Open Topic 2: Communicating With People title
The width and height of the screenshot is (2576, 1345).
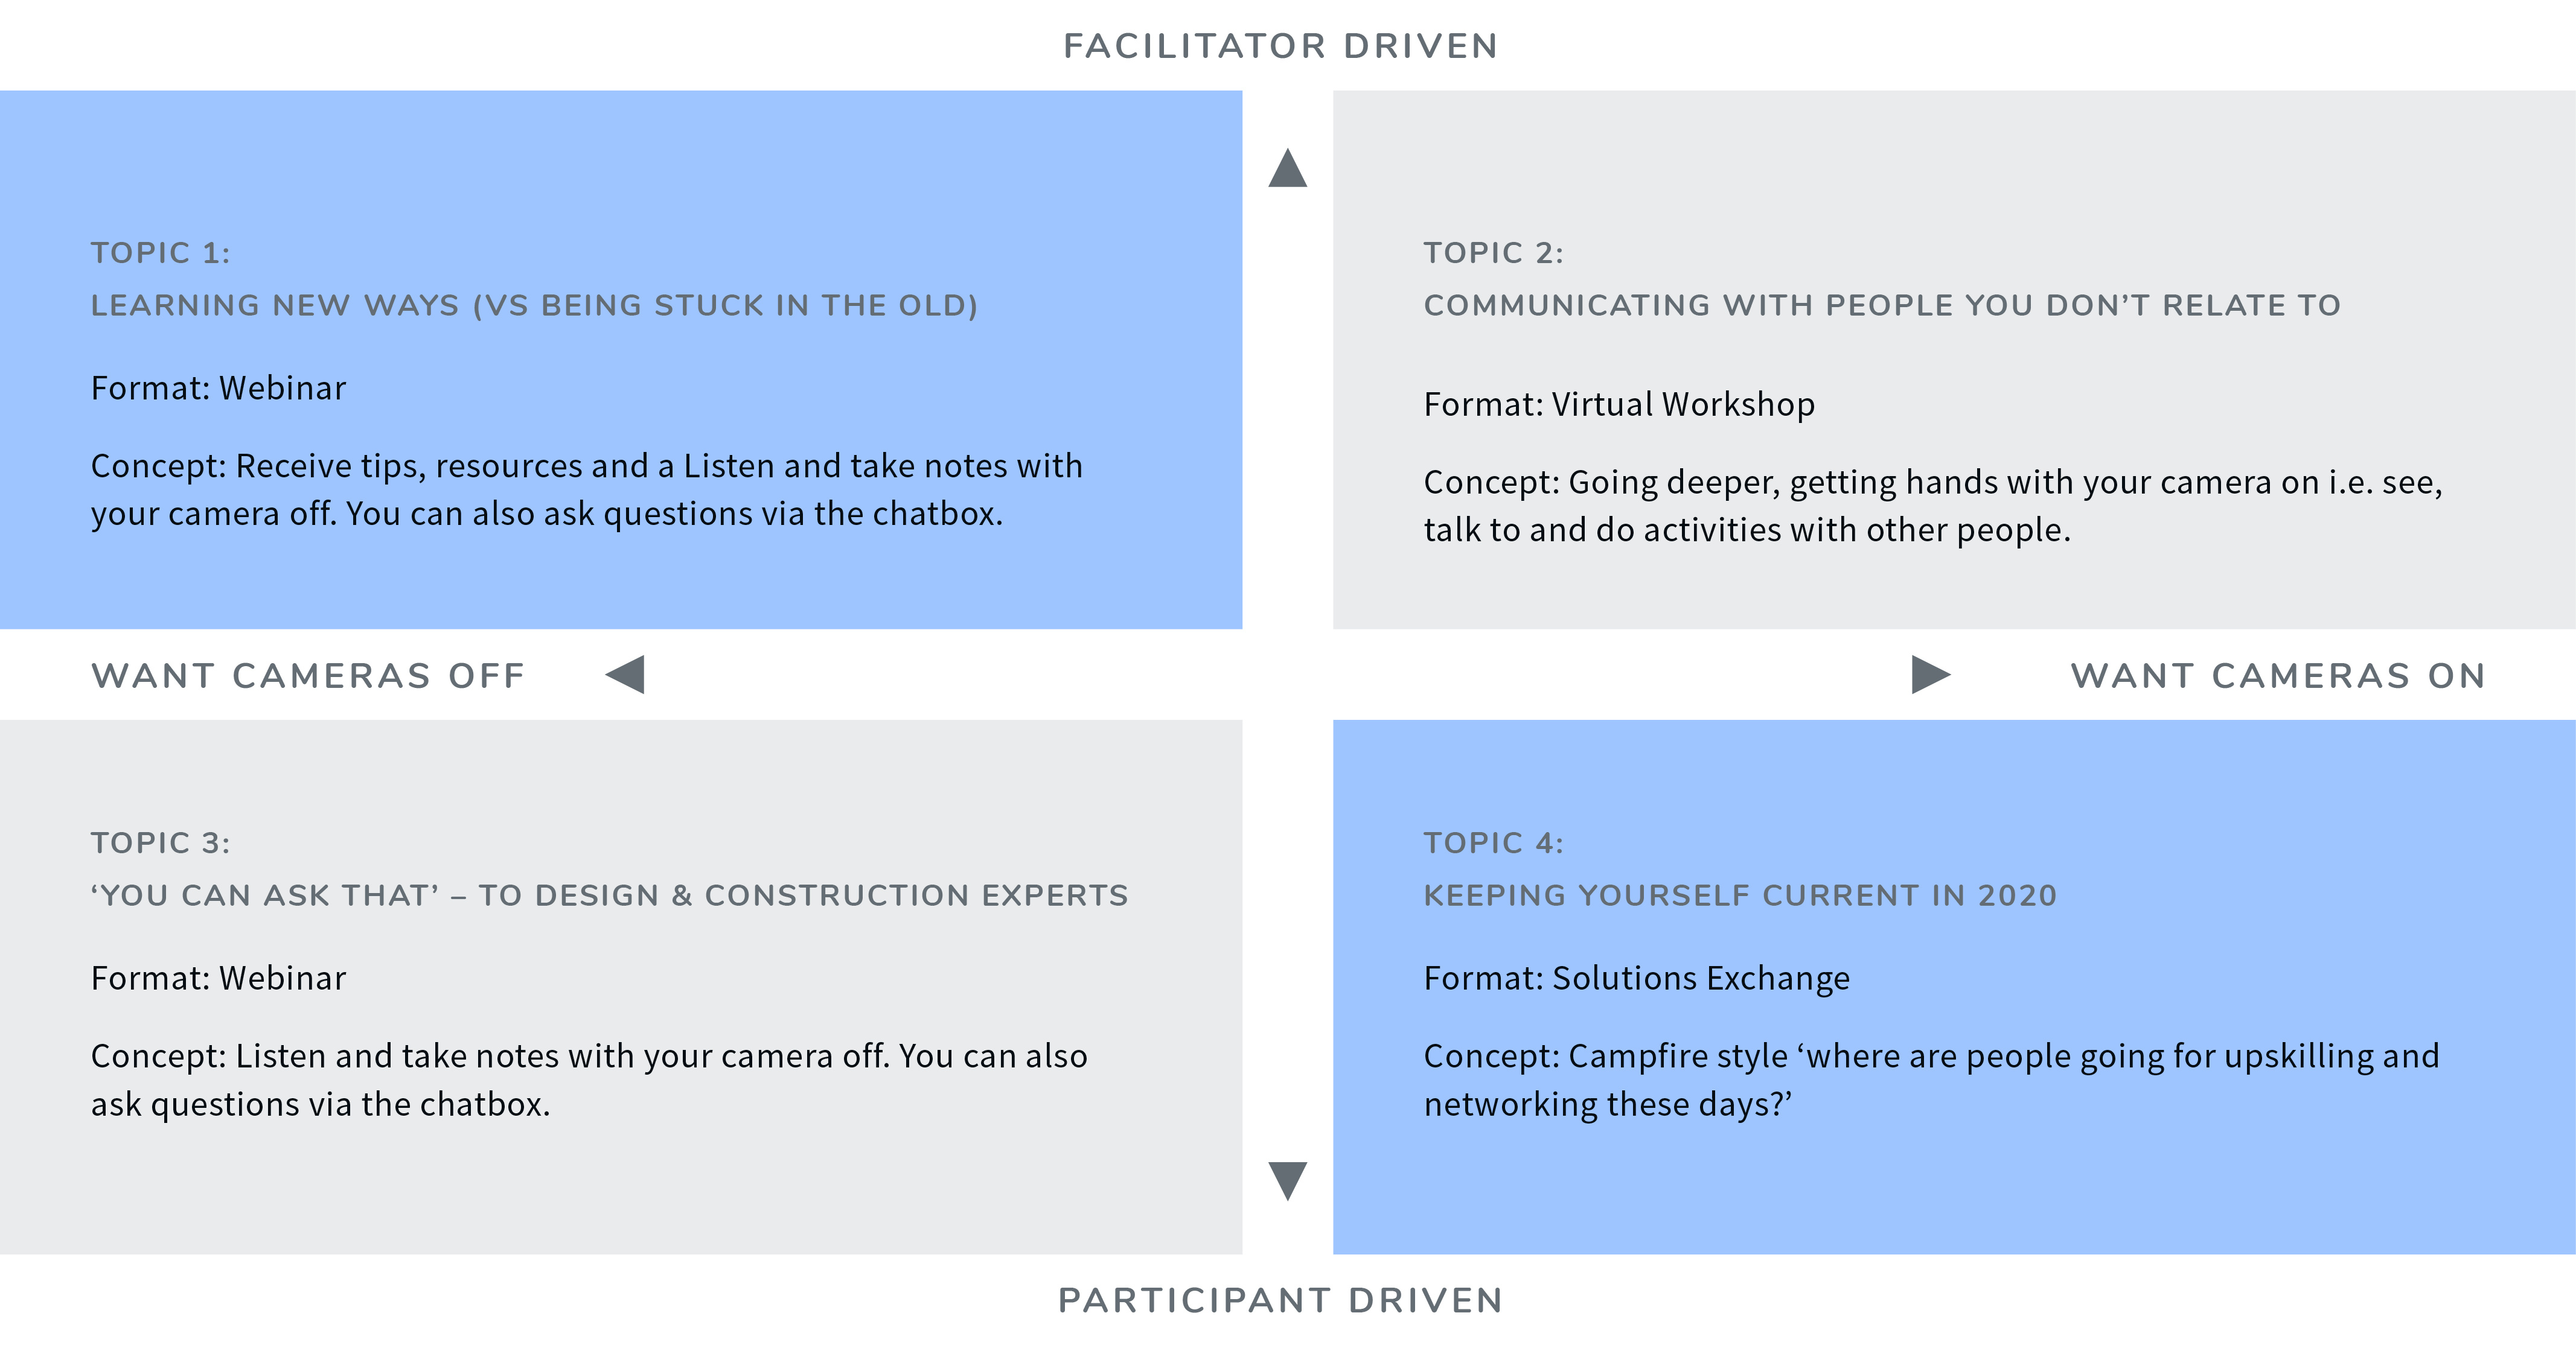1882,279
